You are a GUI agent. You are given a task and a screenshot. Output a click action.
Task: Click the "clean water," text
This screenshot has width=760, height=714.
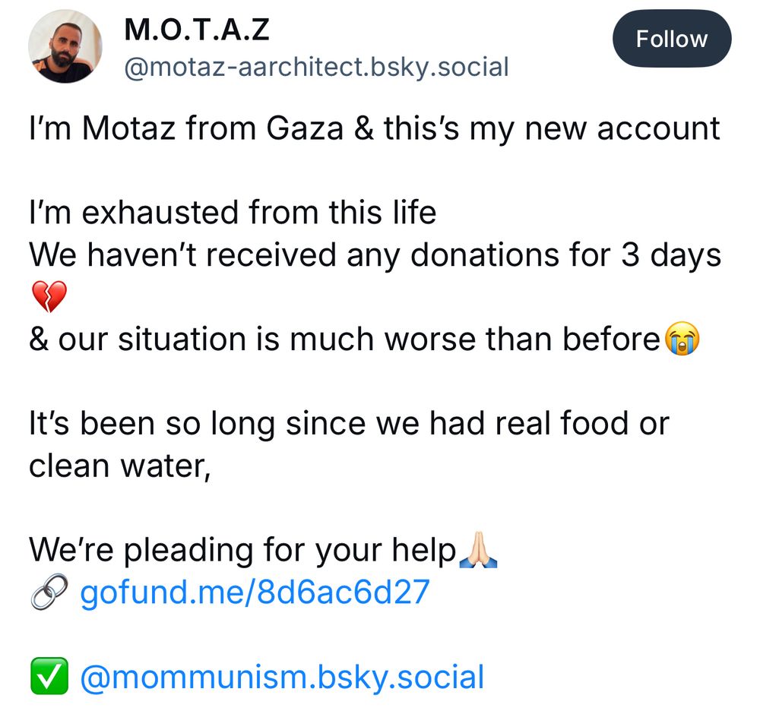click(x=119, y=466)
